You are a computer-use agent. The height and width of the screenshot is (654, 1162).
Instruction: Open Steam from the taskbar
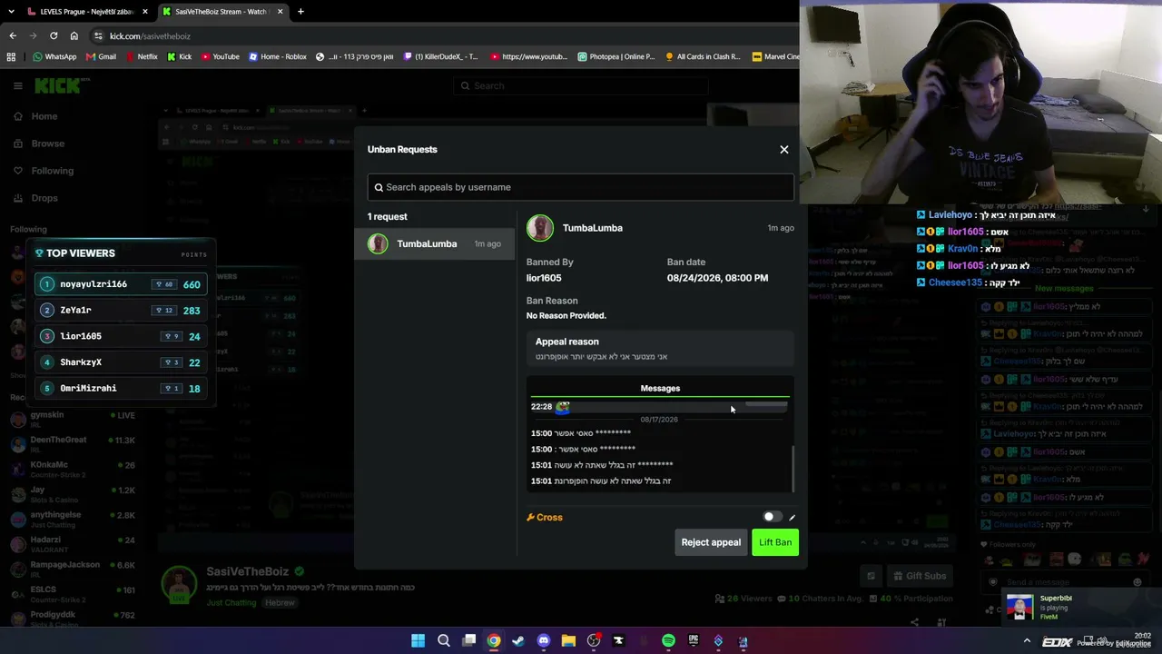click(x=517, y=641)
